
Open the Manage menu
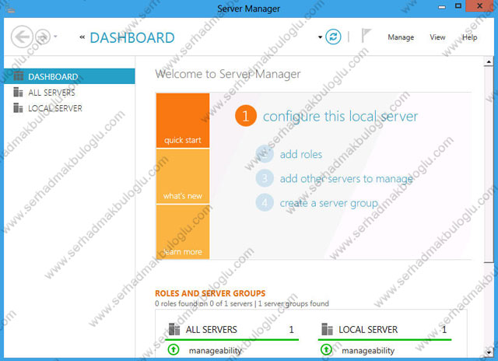(x=401, y=37)
